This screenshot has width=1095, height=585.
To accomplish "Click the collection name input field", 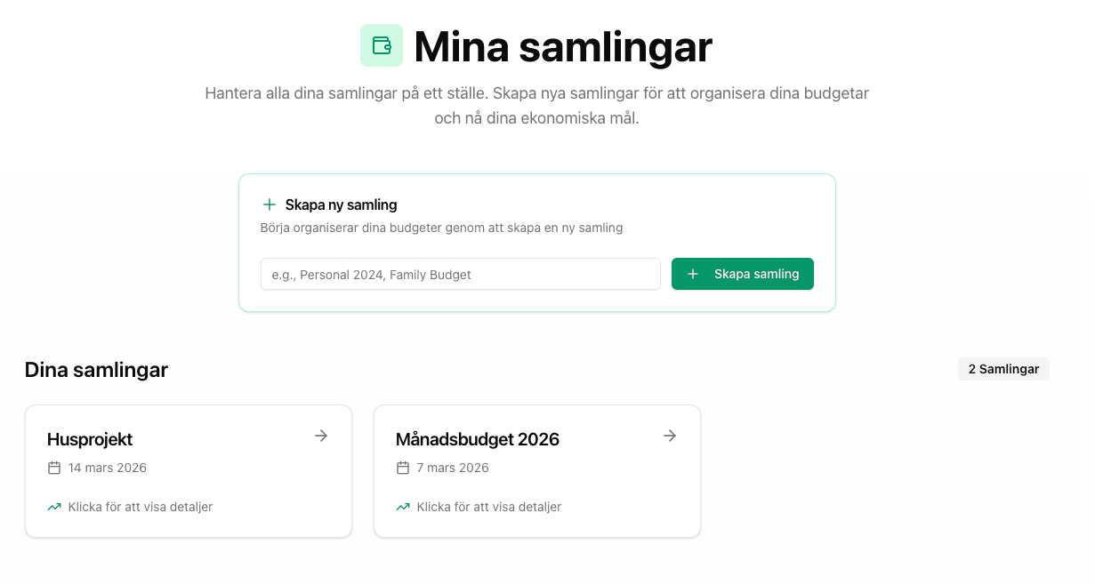I will 460,274.
